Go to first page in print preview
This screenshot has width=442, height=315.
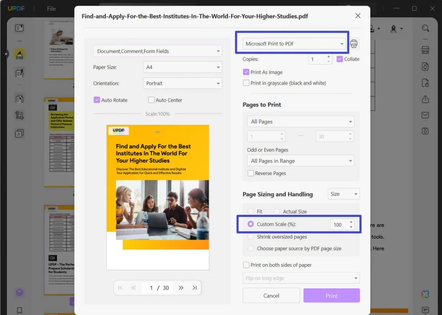coord(120,288)
